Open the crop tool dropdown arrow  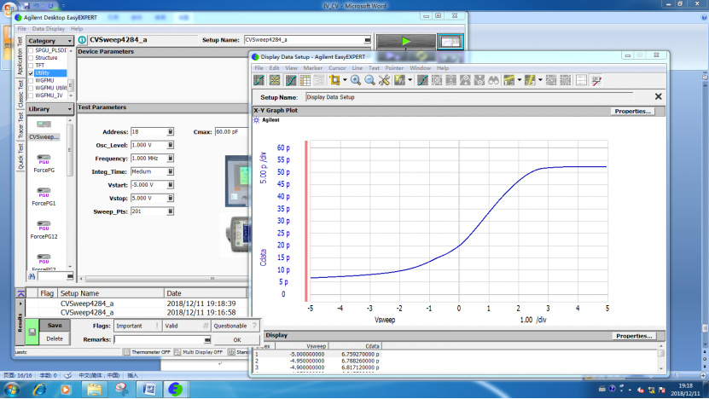click(x=345, y=80)
